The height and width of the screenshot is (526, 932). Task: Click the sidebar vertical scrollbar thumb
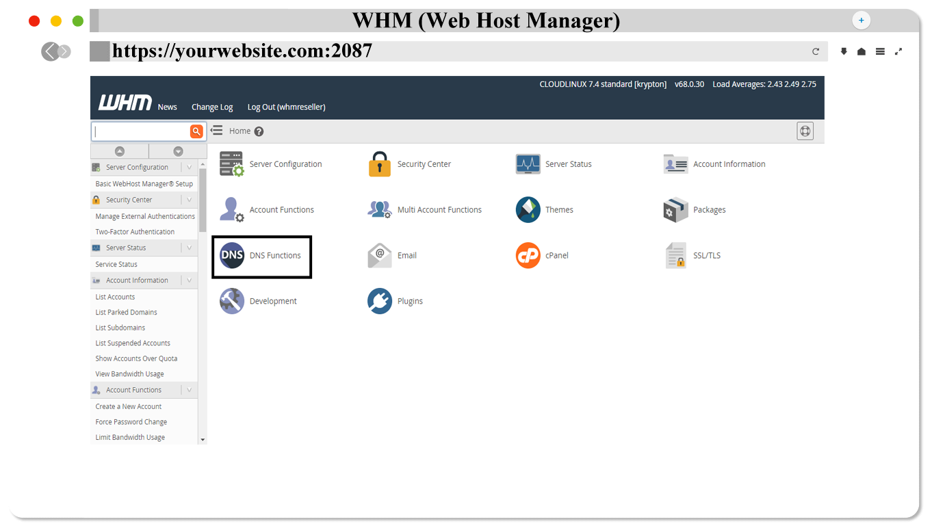[x=203, y=200]
